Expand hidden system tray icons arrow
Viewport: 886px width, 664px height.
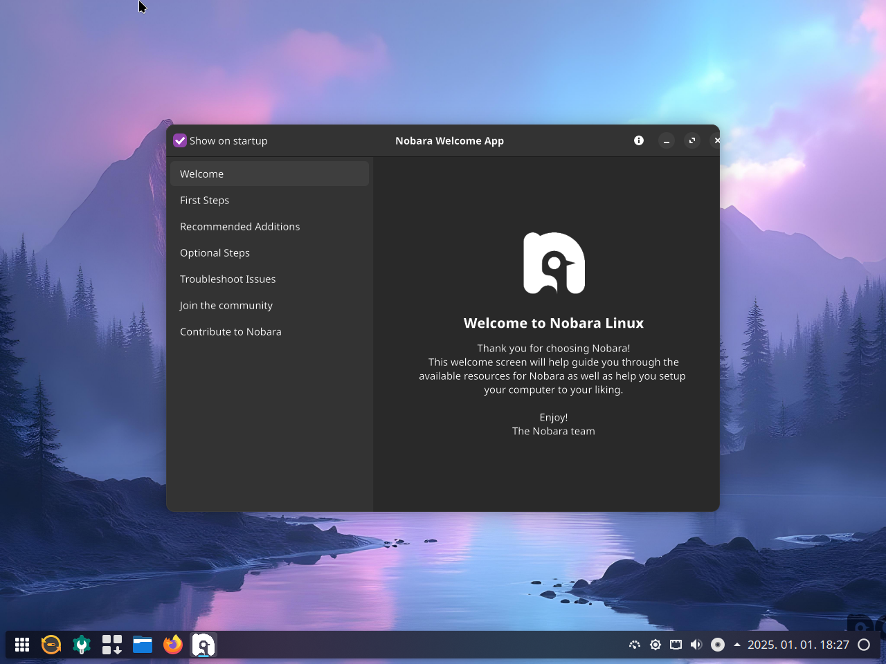737,645
